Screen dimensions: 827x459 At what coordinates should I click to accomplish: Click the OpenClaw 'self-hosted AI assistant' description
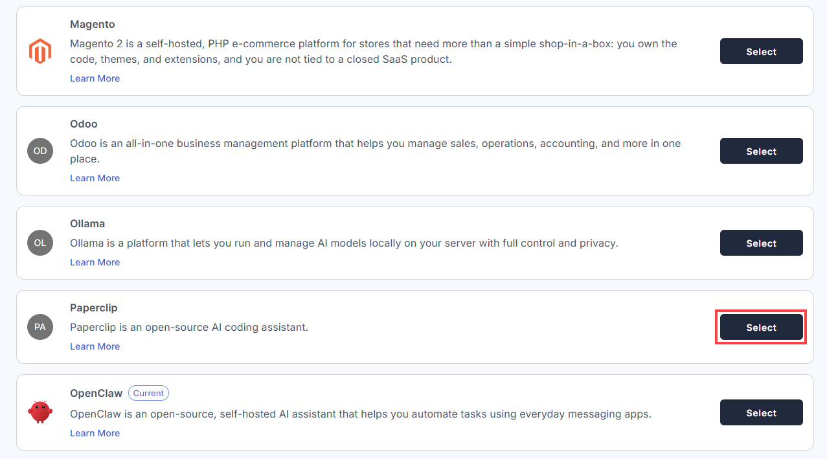pos(361,414)
